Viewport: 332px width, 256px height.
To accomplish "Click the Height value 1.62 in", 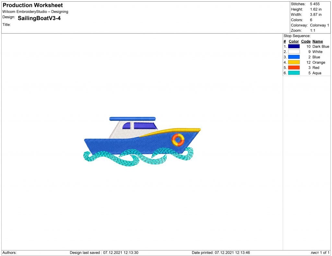I will point(315,9).
